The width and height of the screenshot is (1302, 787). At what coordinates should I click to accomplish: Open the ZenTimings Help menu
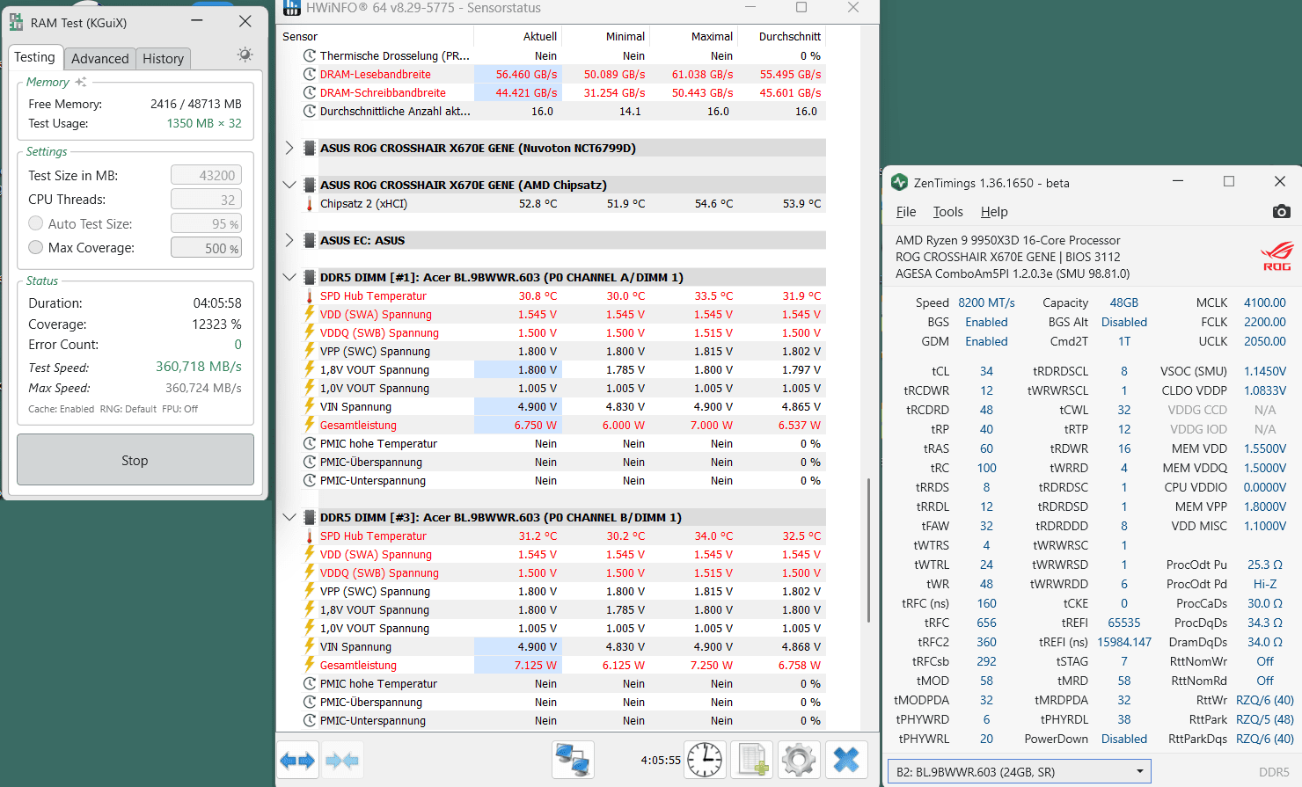[994, 212]
